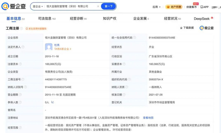The height and width of the screenshot is (133, 221).
Task: Open the trend chart icon beside 0人
Action: tap(53, 102)
